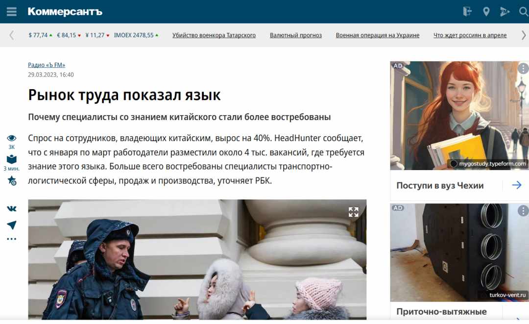The height and width of the screenshot is (324, 529).
Task: Share the article via Telegram
Action: 12,225
